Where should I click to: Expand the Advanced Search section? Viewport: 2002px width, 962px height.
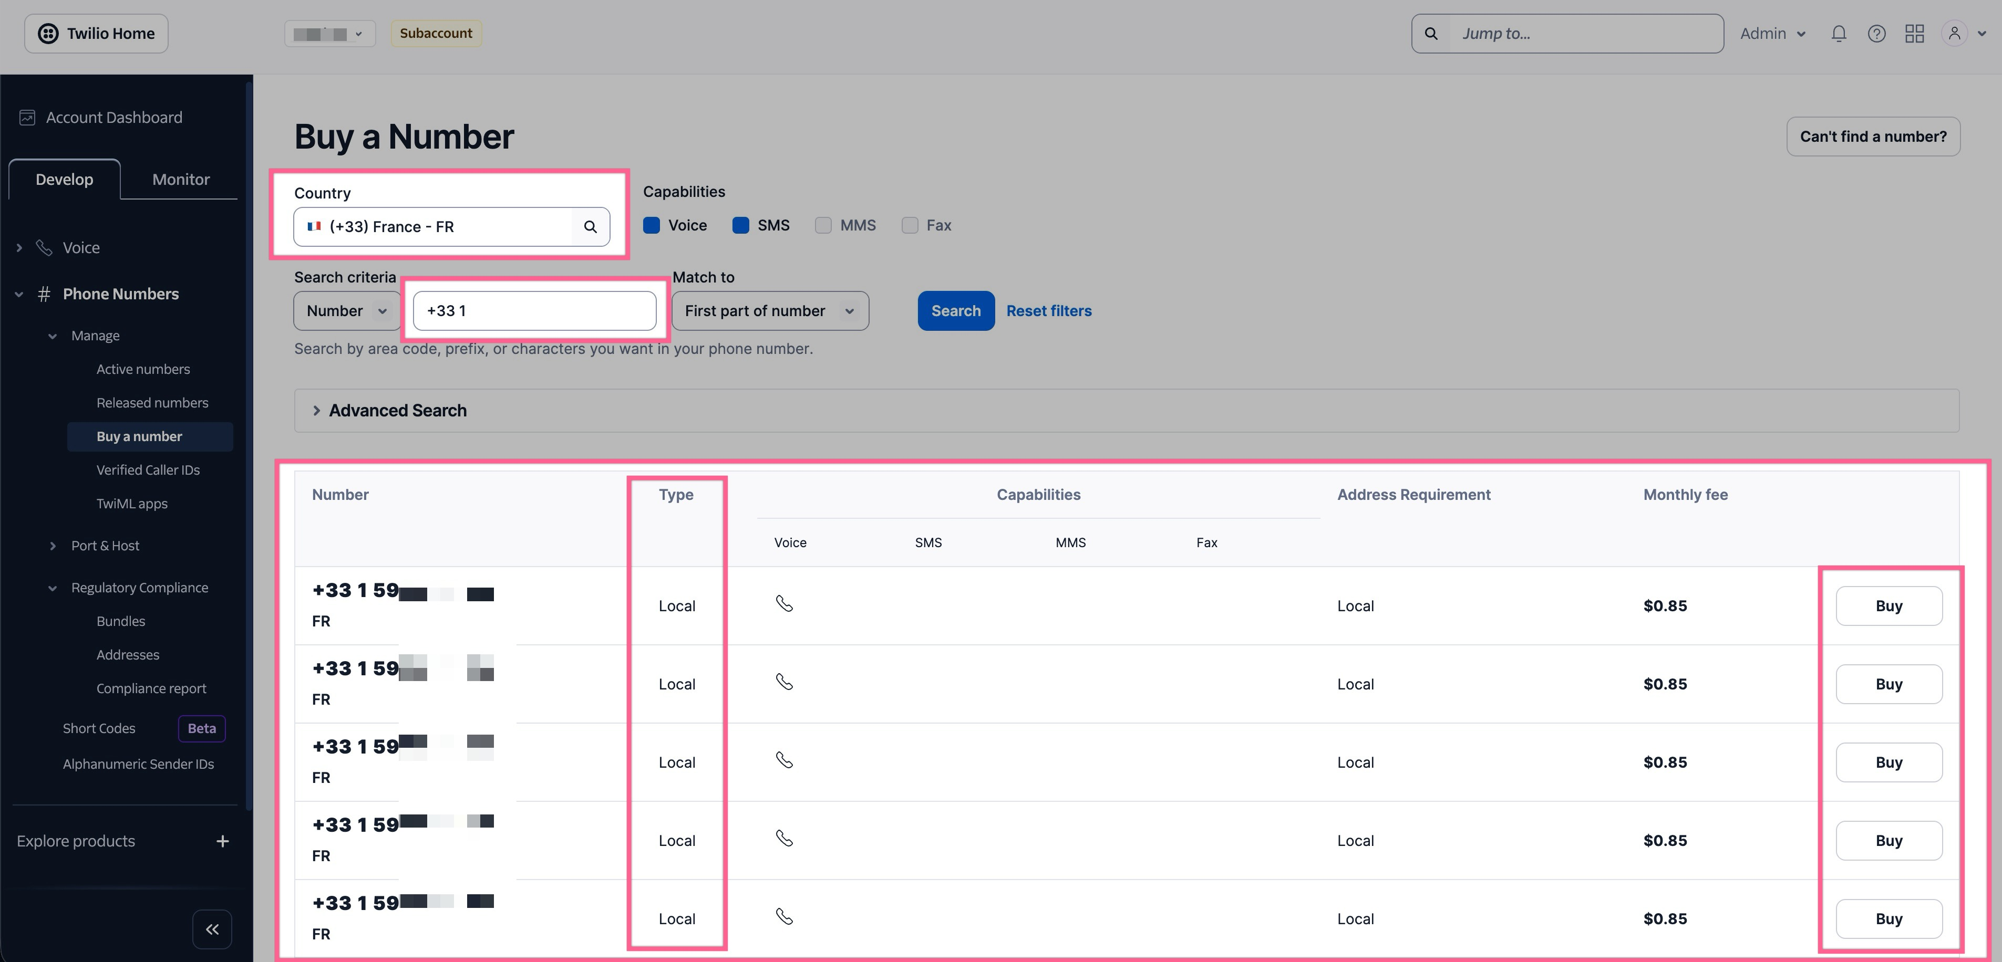click(x=397, y=410)
